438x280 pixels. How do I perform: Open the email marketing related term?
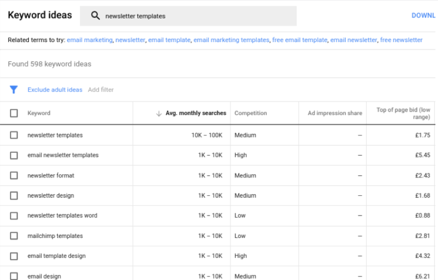click(x=89, y=40)
